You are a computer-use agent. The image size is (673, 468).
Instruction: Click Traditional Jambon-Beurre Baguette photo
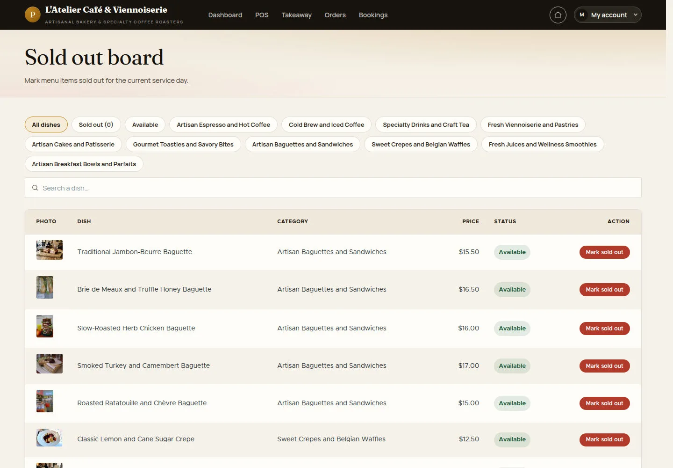[50, 250]
